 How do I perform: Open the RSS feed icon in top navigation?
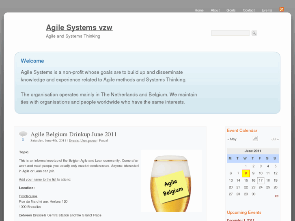click(x=282, y=9)
